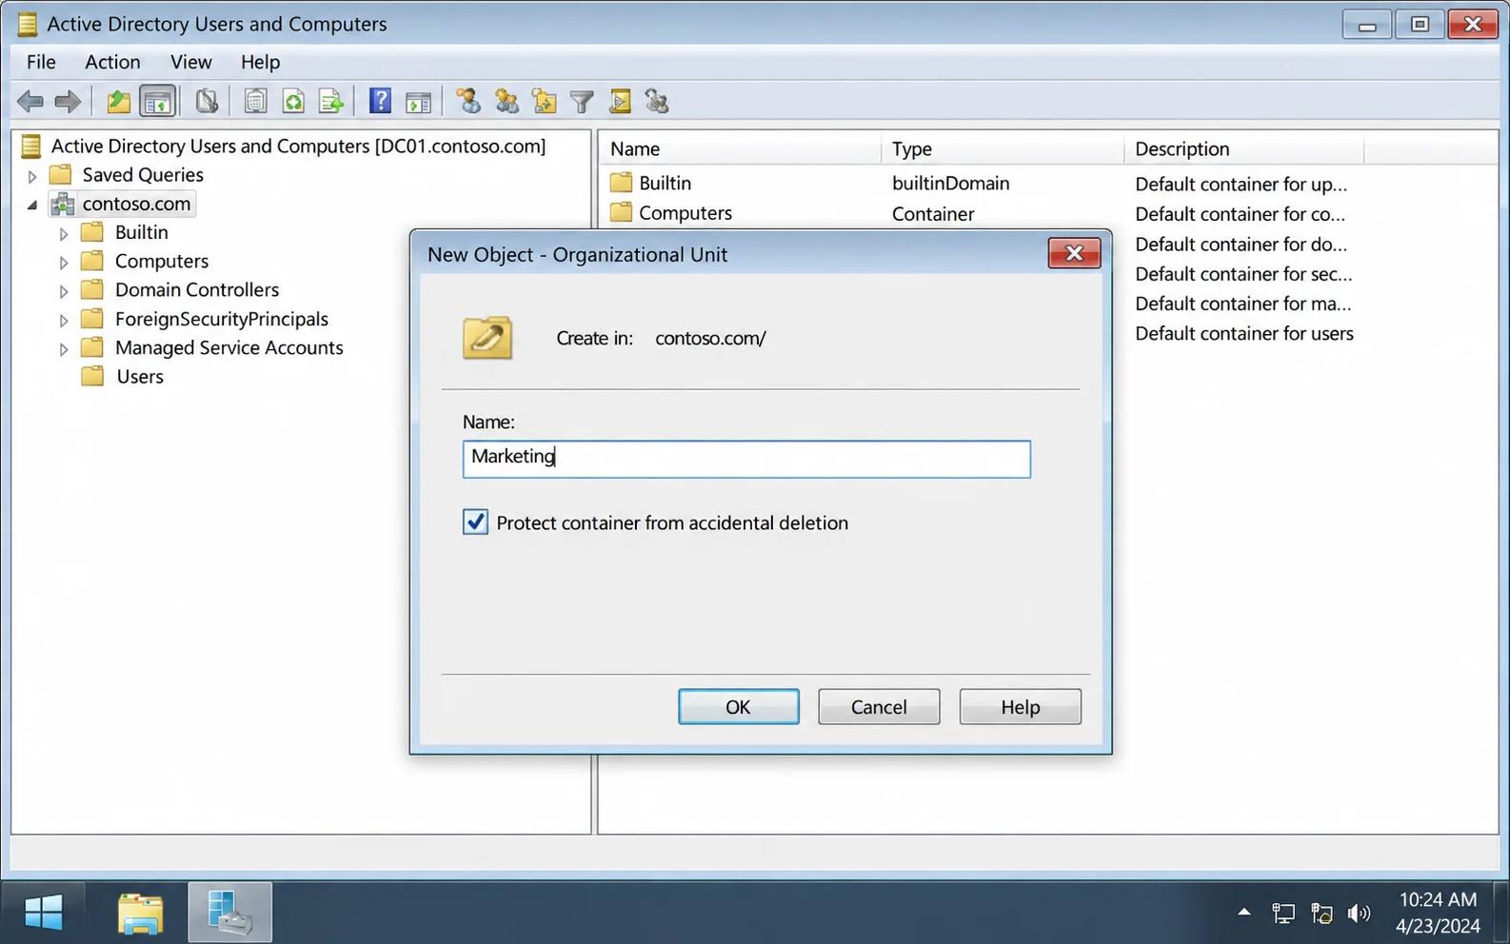Expand the ForeignSecurityPrincipals tree node

tap(64, 321)
